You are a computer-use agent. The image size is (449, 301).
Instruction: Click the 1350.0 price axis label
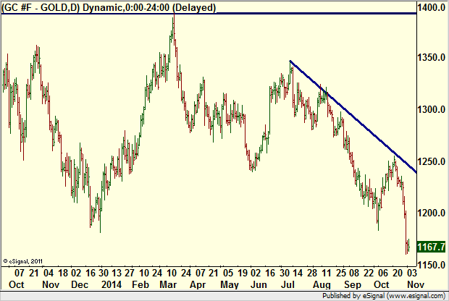tap(432, 57)
